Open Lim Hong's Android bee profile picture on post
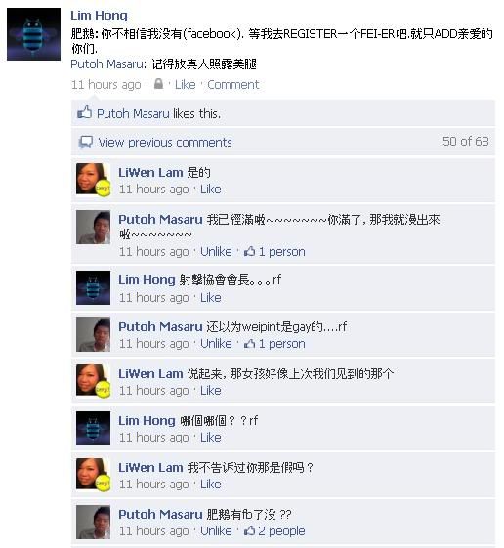This screenshot has width=504, height=548. [x=33, y=34]
